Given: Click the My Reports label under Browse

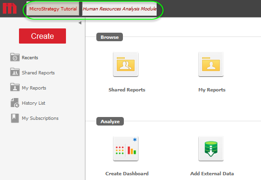Looking at the screenshot, I should pos(212,90).
